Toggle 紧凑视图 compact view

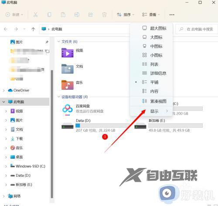point(151,101)
